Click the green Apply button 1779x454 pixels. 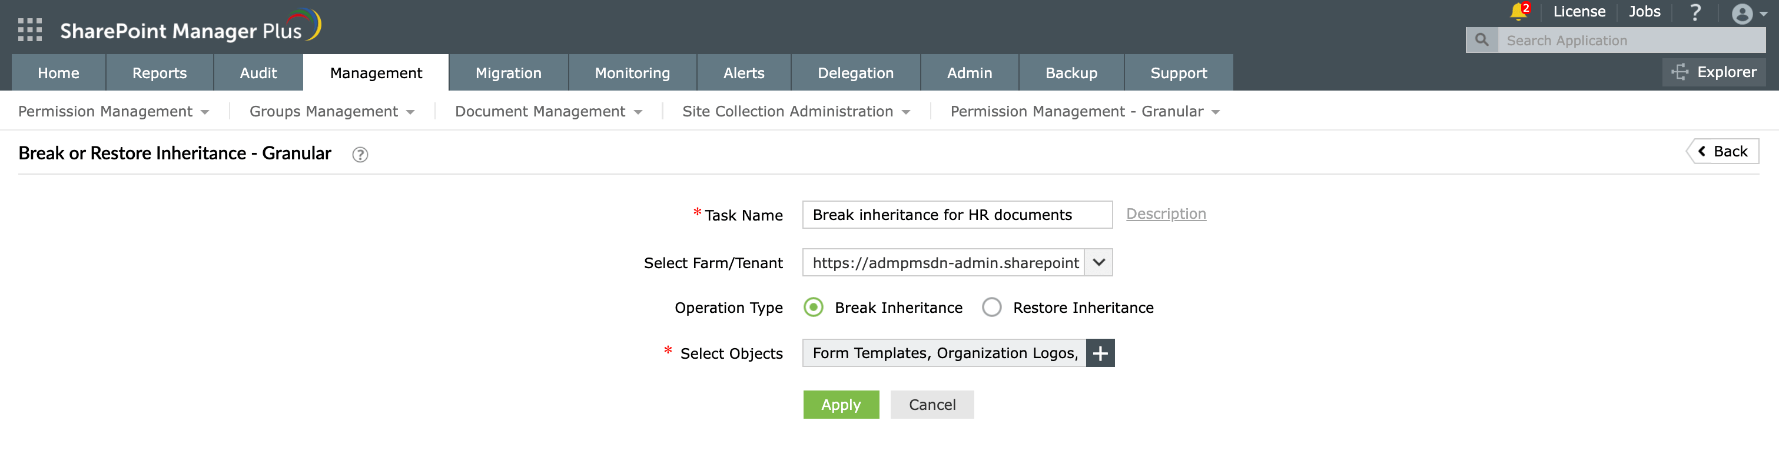click(x=841, y=405)
